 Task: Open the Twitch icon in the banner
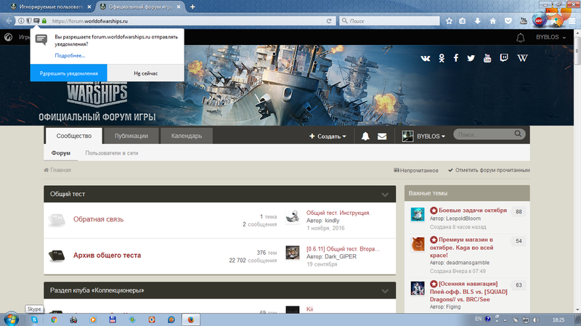[504, 58]
